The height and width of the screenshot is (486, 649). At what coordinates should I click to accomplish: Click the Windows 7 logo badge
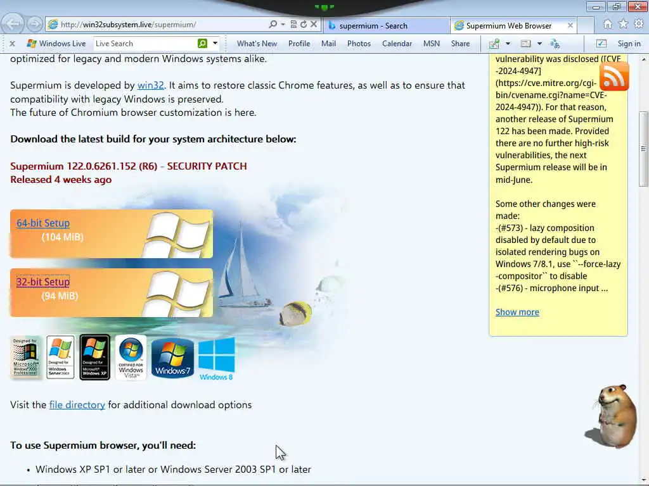pyautogui.click(x=172, y=358)
